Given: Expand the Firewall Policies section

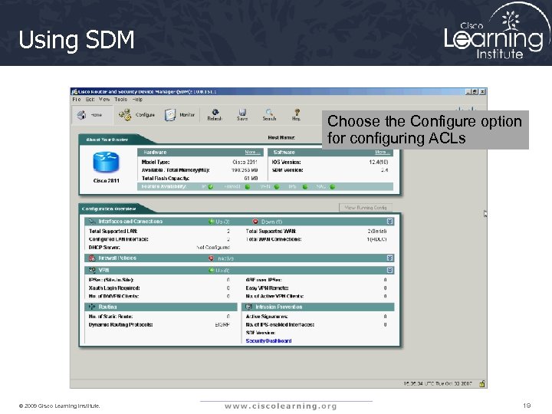Looking at the screenshot, I should tap(389, 258).
